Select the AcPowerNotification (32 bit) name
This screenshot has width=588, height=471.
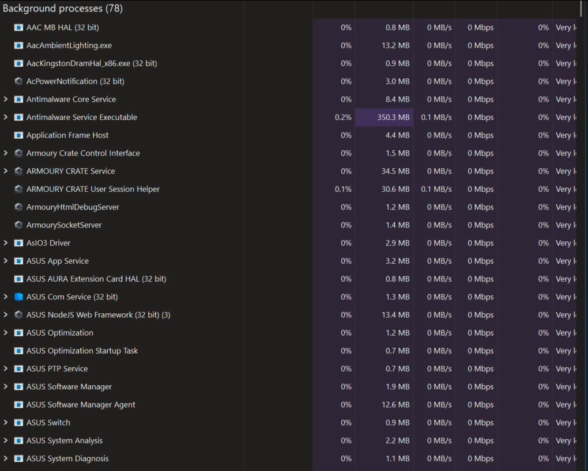point(75,82)
